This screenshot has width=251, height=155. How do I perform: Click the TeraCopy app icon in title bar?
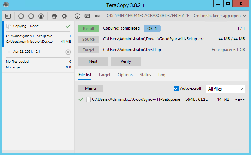tap(6, 5)
